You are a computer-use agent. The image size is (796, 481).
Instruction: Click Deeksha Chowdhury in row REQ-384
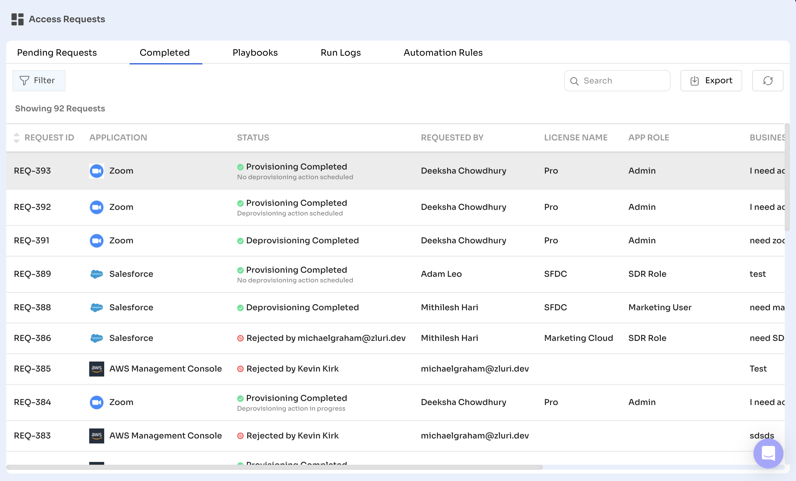[x=463, y=402]
